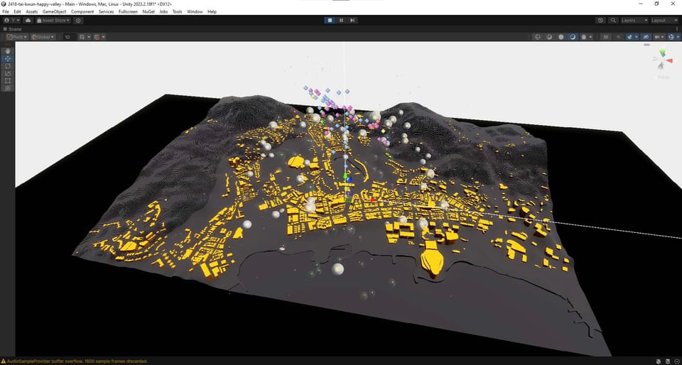Open the Assets menu
Screen dimensions: 682x365
32,12
